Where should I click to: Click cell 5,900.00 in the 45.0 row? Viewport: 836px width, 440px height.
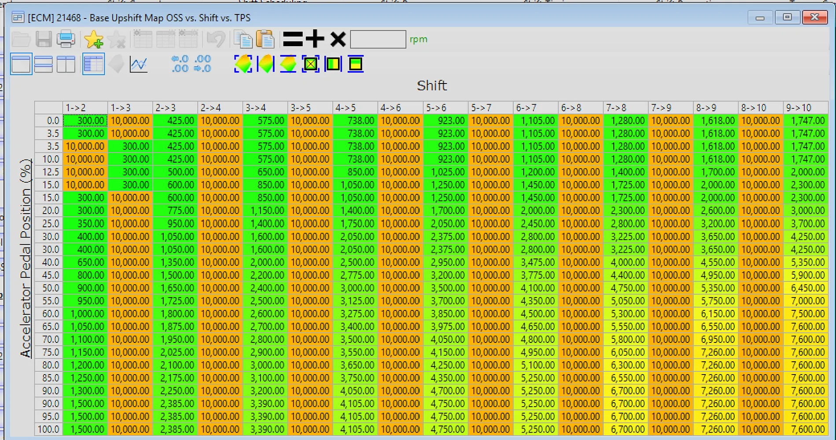806,275
